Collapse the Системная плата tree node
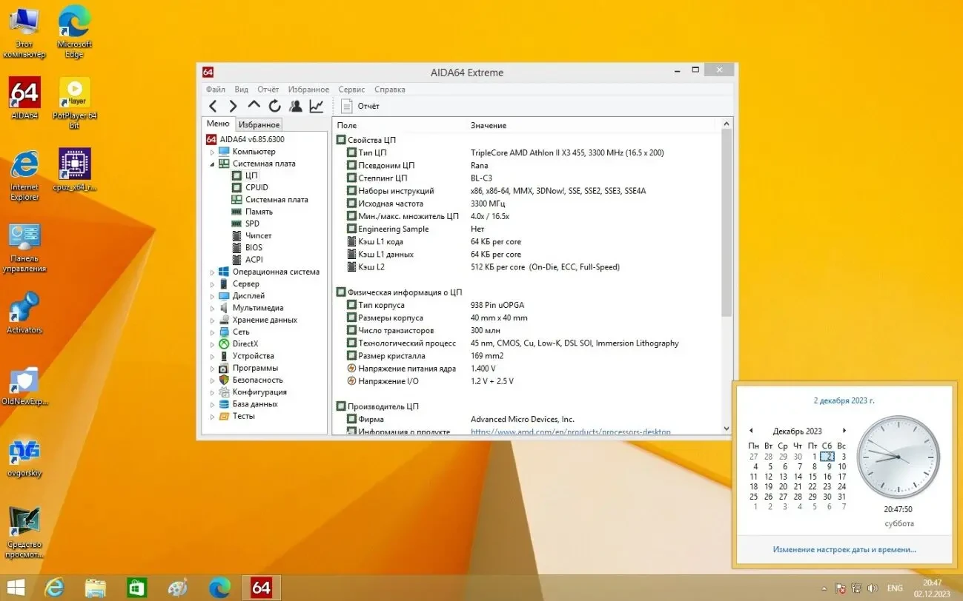Image resolution: width=963 pixels, height=601 pixels. click(x=213, y=164)
